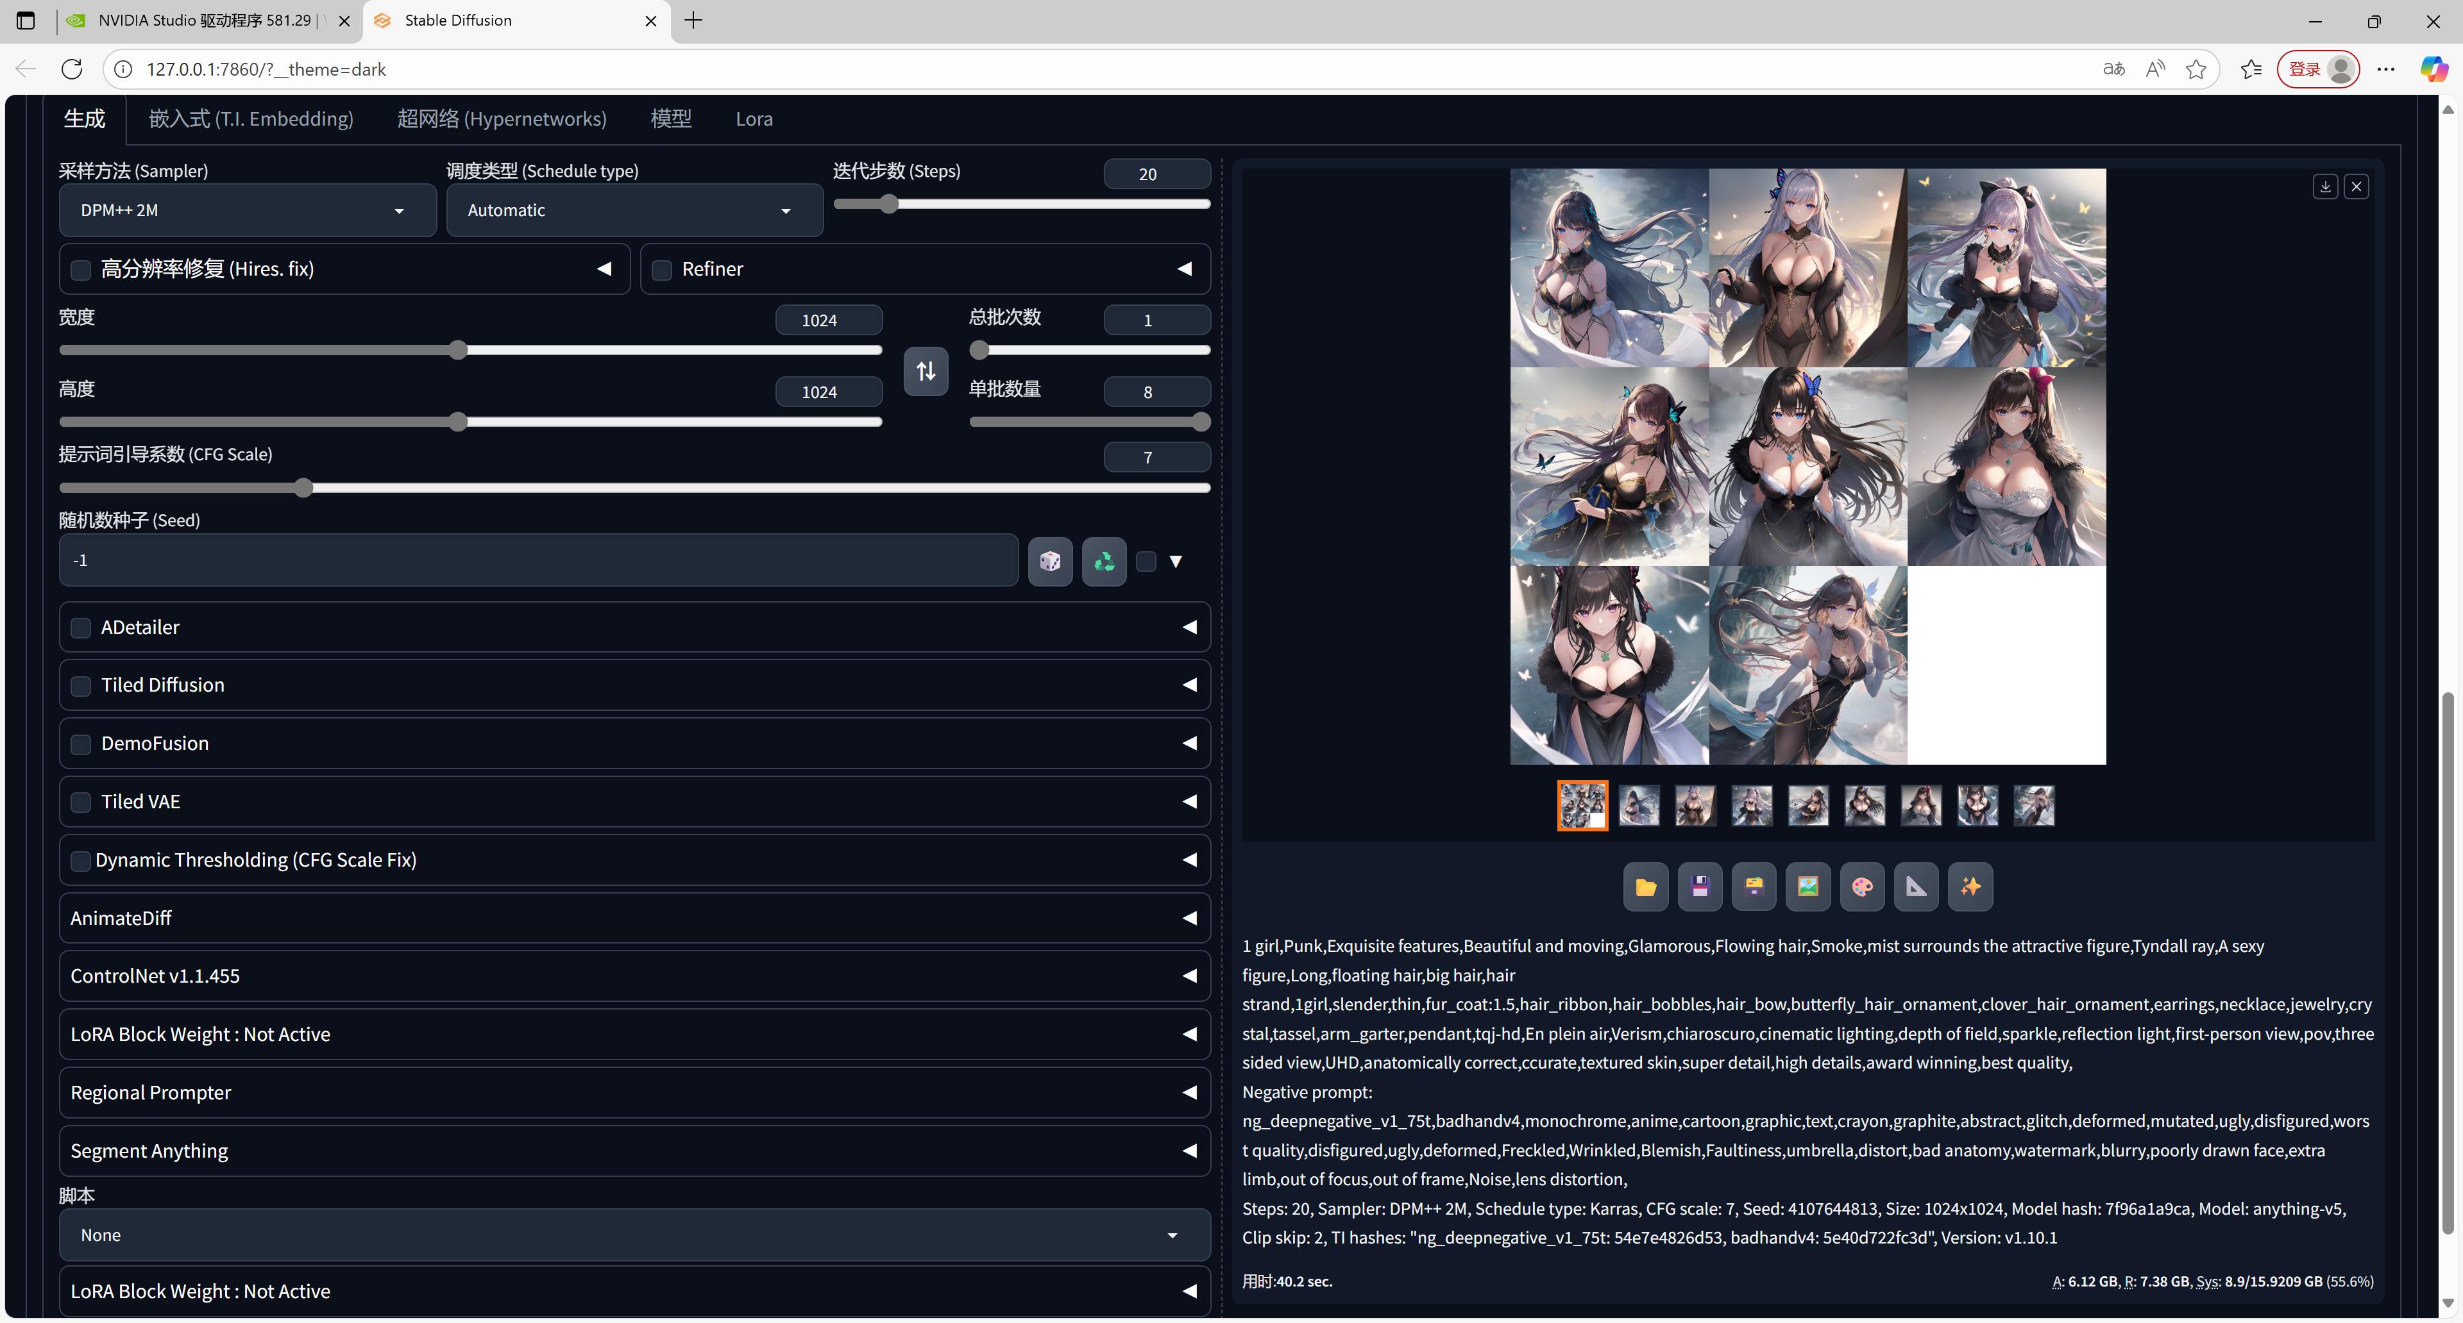The width and height of the screenshot is (2463, 1323).
Task: Open the Schedule type dropdown
Action: pyautogui.click(x=633, y=210)
